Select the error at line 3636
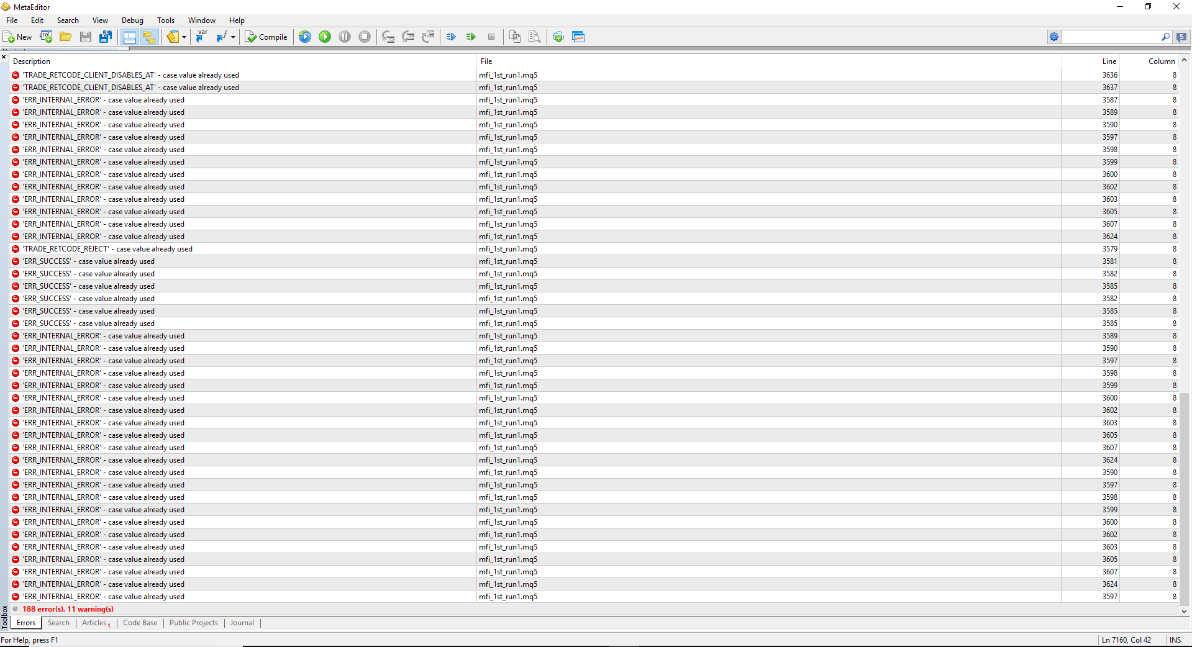 [594, 75]
